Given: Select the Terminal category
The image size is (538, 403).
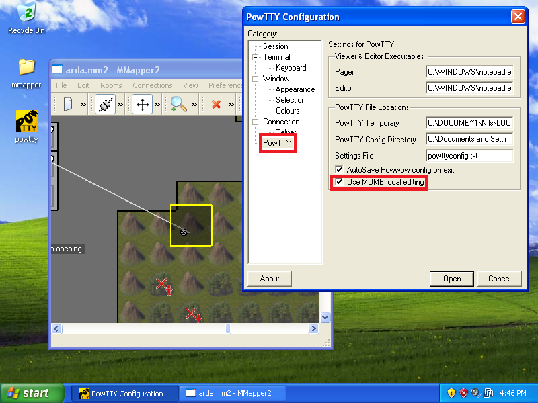Looking at the screenshot, I should [276, 57].
